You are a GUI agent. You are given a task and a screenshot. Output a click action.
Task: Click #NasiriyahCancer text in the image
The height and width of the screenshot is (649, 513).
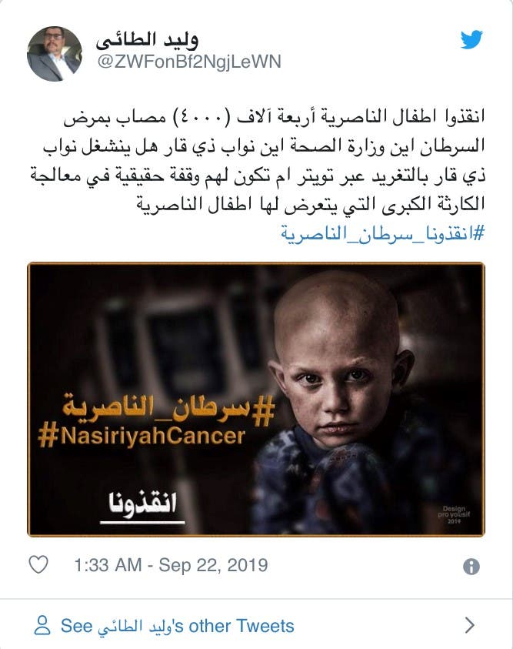[x=142, y=437]
